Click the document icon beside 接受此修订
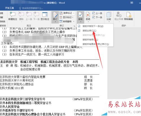141x116 pixels. pyautogui.click(x=79, y=30)
